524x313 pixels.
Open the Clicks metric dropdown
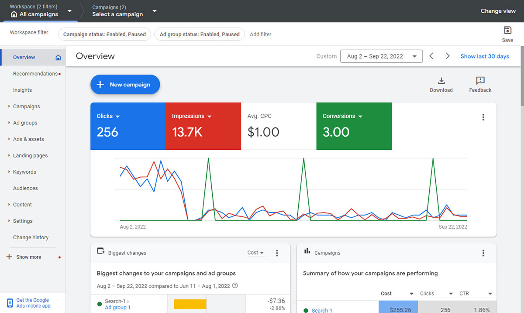pos(108,116)
